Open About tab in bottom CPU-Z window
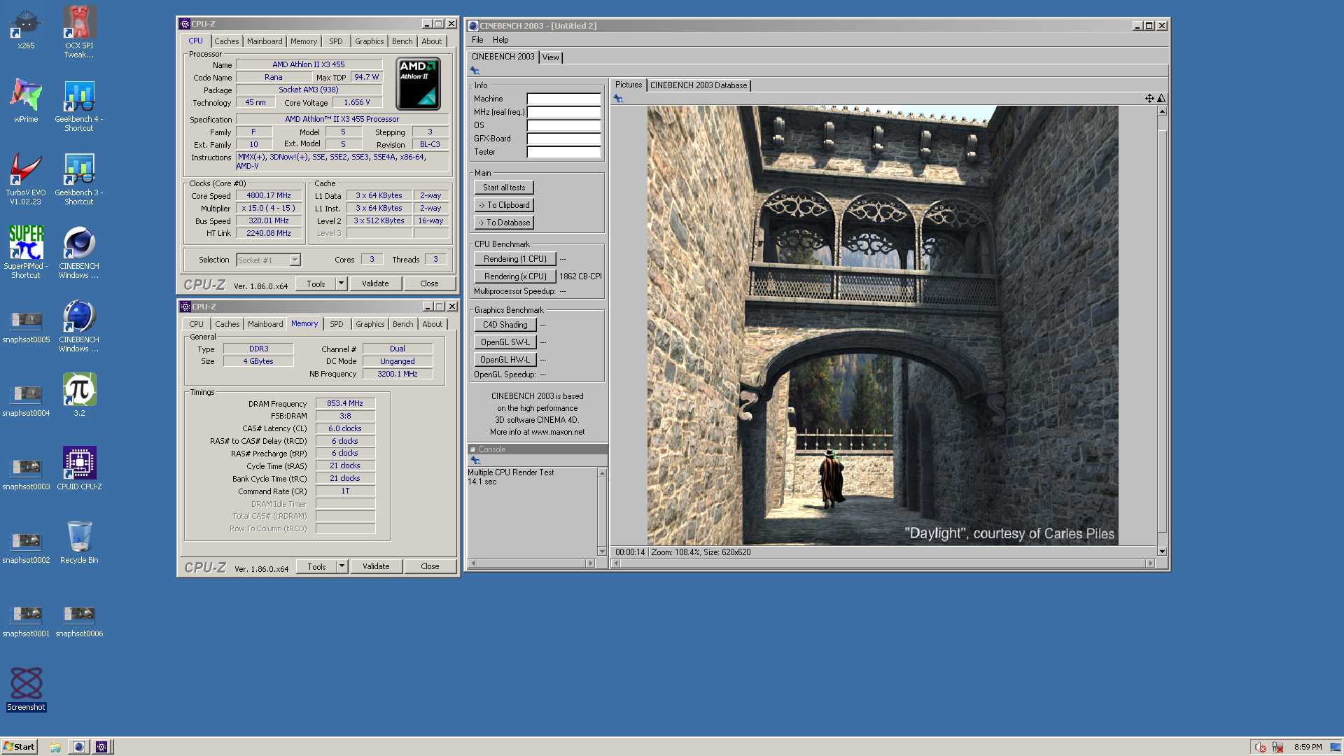This screenshot has width=1344, height=756. (433, 324)
